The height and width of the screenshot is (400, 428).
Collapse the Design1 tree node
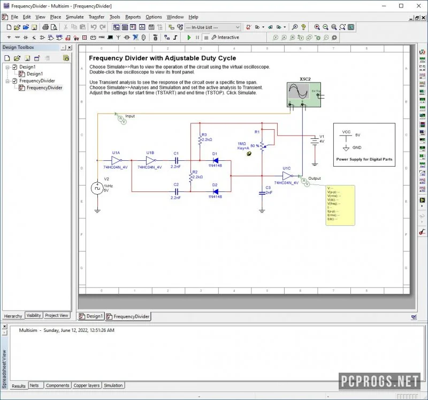point(7,67)
